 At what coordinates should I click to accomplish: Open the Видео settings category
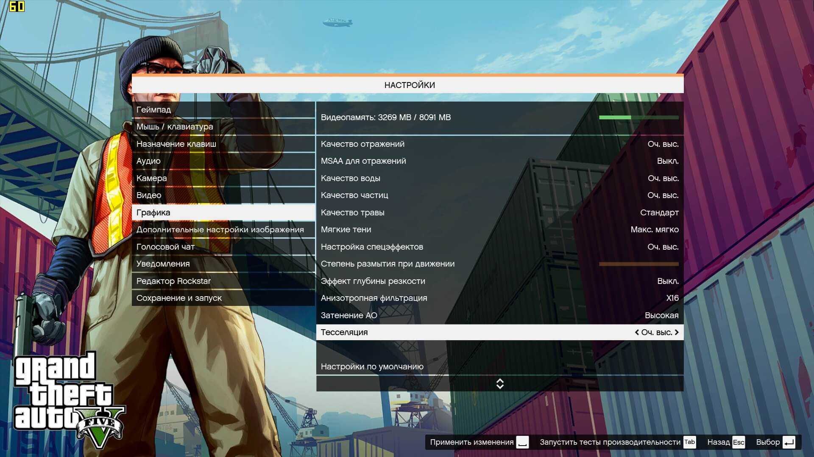(149, 195)
